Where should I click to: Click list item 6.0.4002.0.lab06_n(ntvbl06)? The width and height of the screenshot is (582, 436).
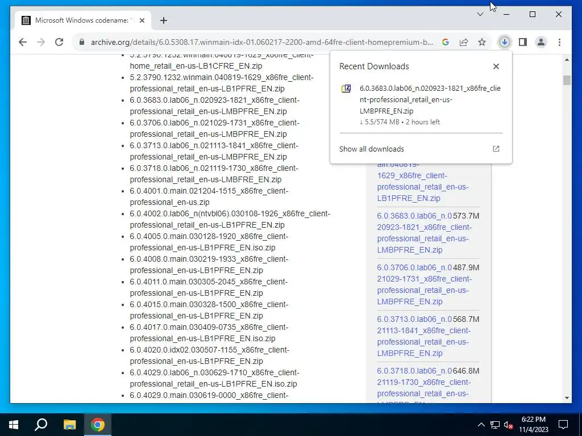click(x=230, y=219)
